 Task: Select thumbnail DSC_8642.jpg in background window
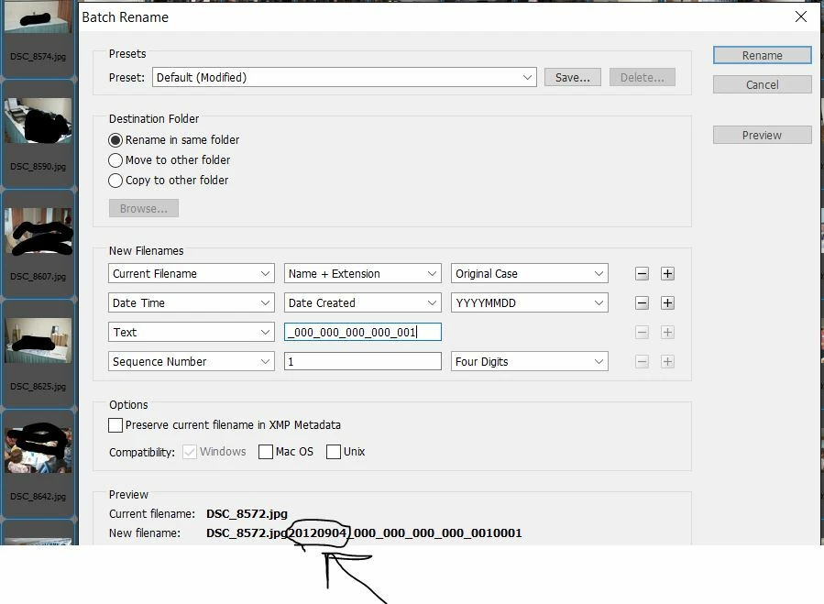[38, 464]
